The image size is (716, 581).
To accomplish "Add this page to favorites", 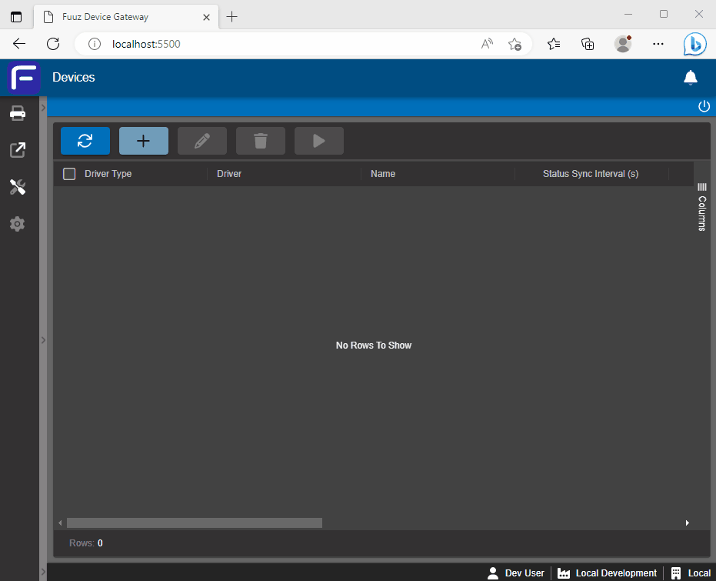I will pyautogui.click(x=515, y=44).
